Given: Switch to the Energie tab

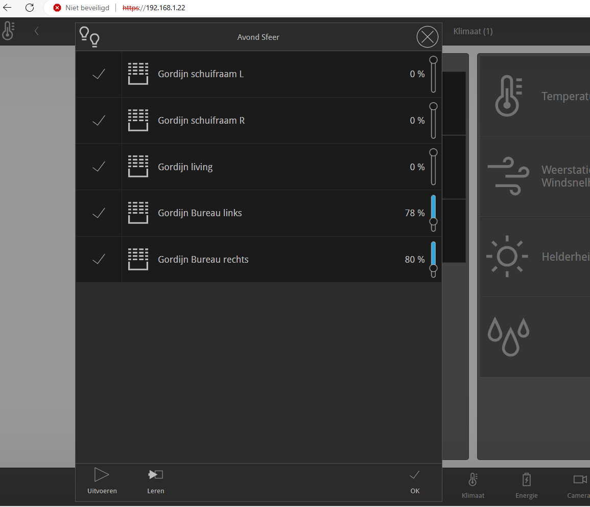Looking at the screenshot, I should [x=526, y=485].
